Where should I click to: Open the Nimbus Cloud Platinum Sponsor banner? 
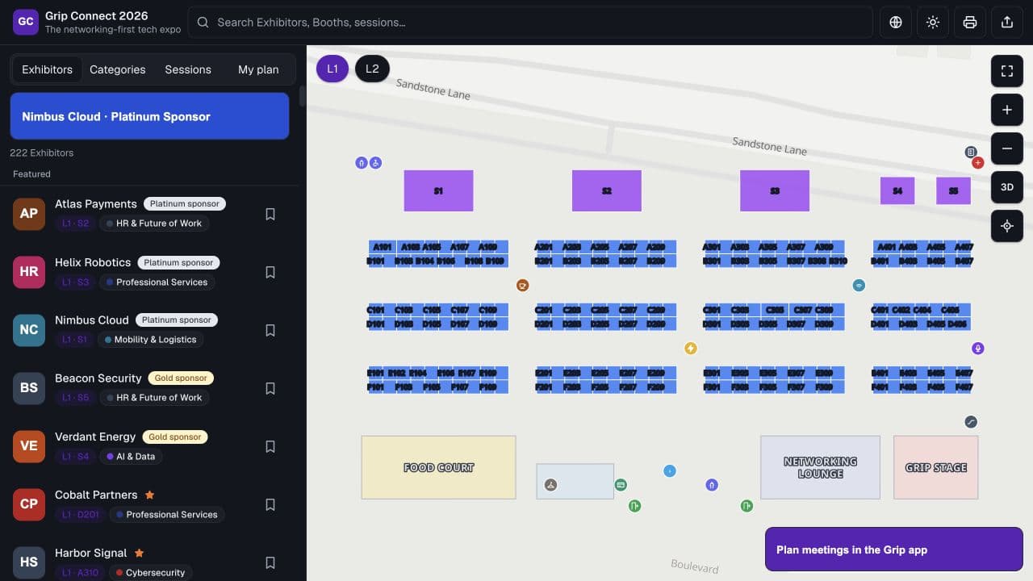pos(149,116)
